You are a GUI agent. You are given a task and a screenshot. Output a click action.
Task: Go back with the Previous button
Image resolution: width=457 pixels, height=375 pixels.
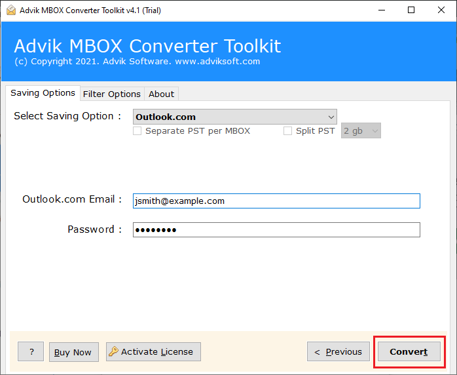tap(338, 351)
